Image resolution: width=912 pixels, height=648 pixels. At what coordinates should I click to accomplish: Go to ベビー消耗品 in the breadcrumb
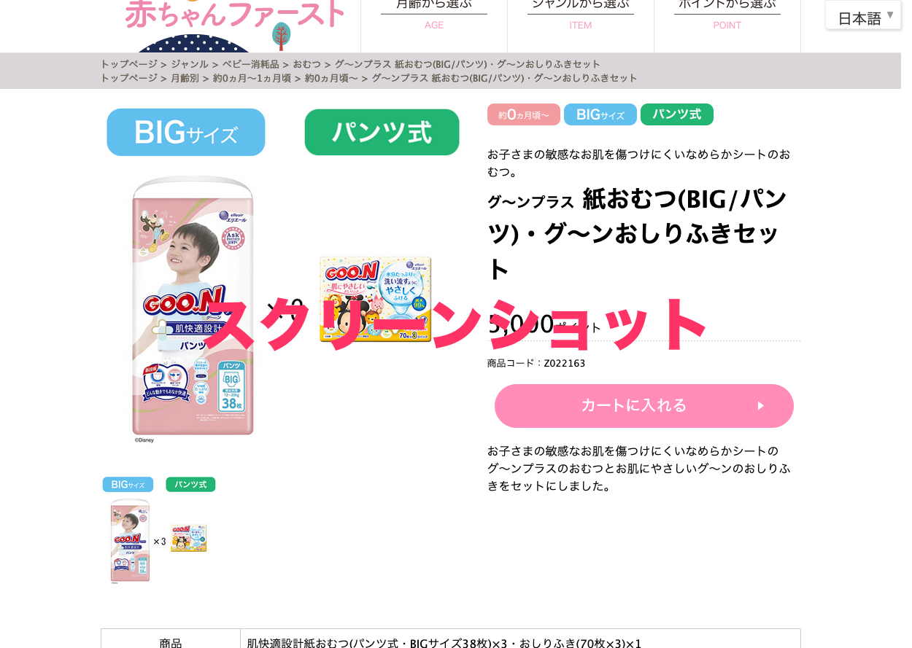(x=251, y=64)
